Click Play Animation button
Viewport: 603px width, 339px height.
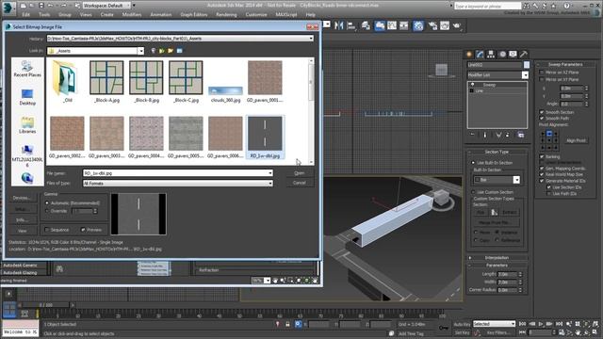click(541, 324)
